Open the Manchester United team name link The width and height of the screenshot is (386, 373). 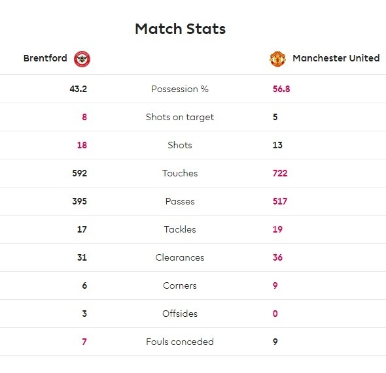click(336, 58)
